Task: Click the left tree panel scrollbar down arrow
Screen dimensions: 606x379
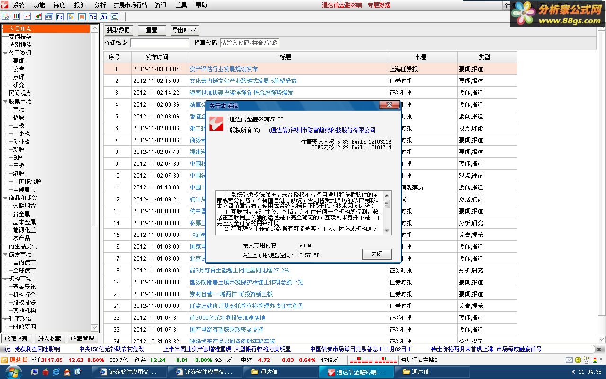Action: [94, 327]
